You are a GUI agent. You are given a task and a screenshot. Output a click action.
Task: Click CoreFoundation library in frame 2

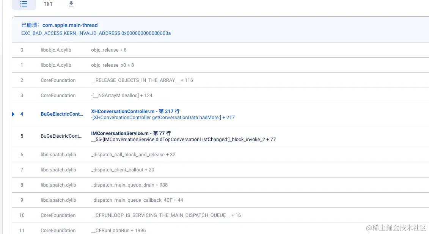[x=58, y=80]
